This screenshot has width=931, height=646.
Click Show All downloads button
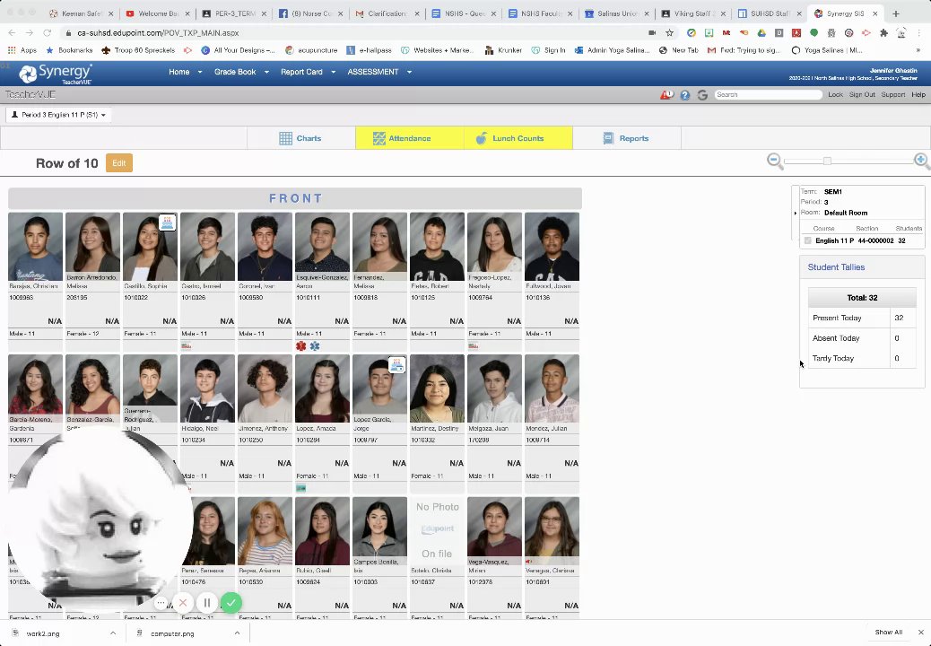pos(888,633)
